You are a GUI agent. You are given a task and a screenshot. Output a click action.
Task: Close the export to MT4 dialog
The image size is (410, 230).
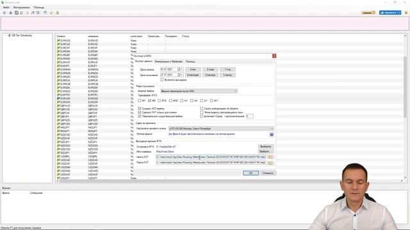tap(274, 56)
